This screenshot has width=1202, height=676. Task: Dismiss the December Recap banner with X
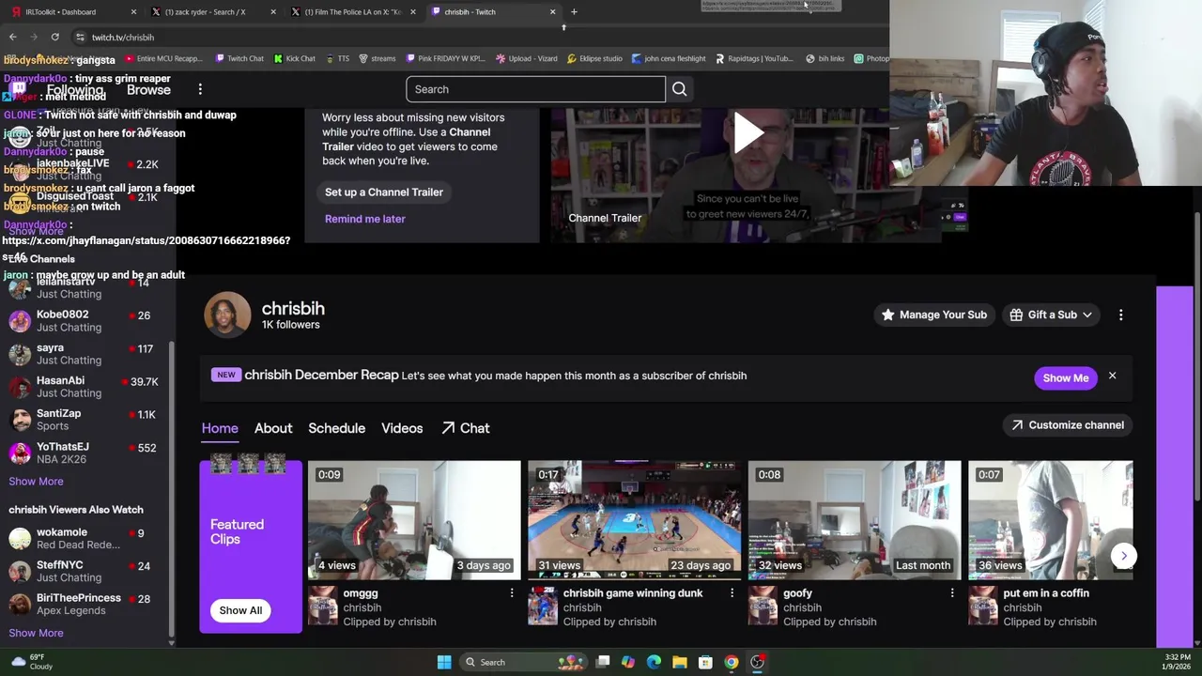1112,376
